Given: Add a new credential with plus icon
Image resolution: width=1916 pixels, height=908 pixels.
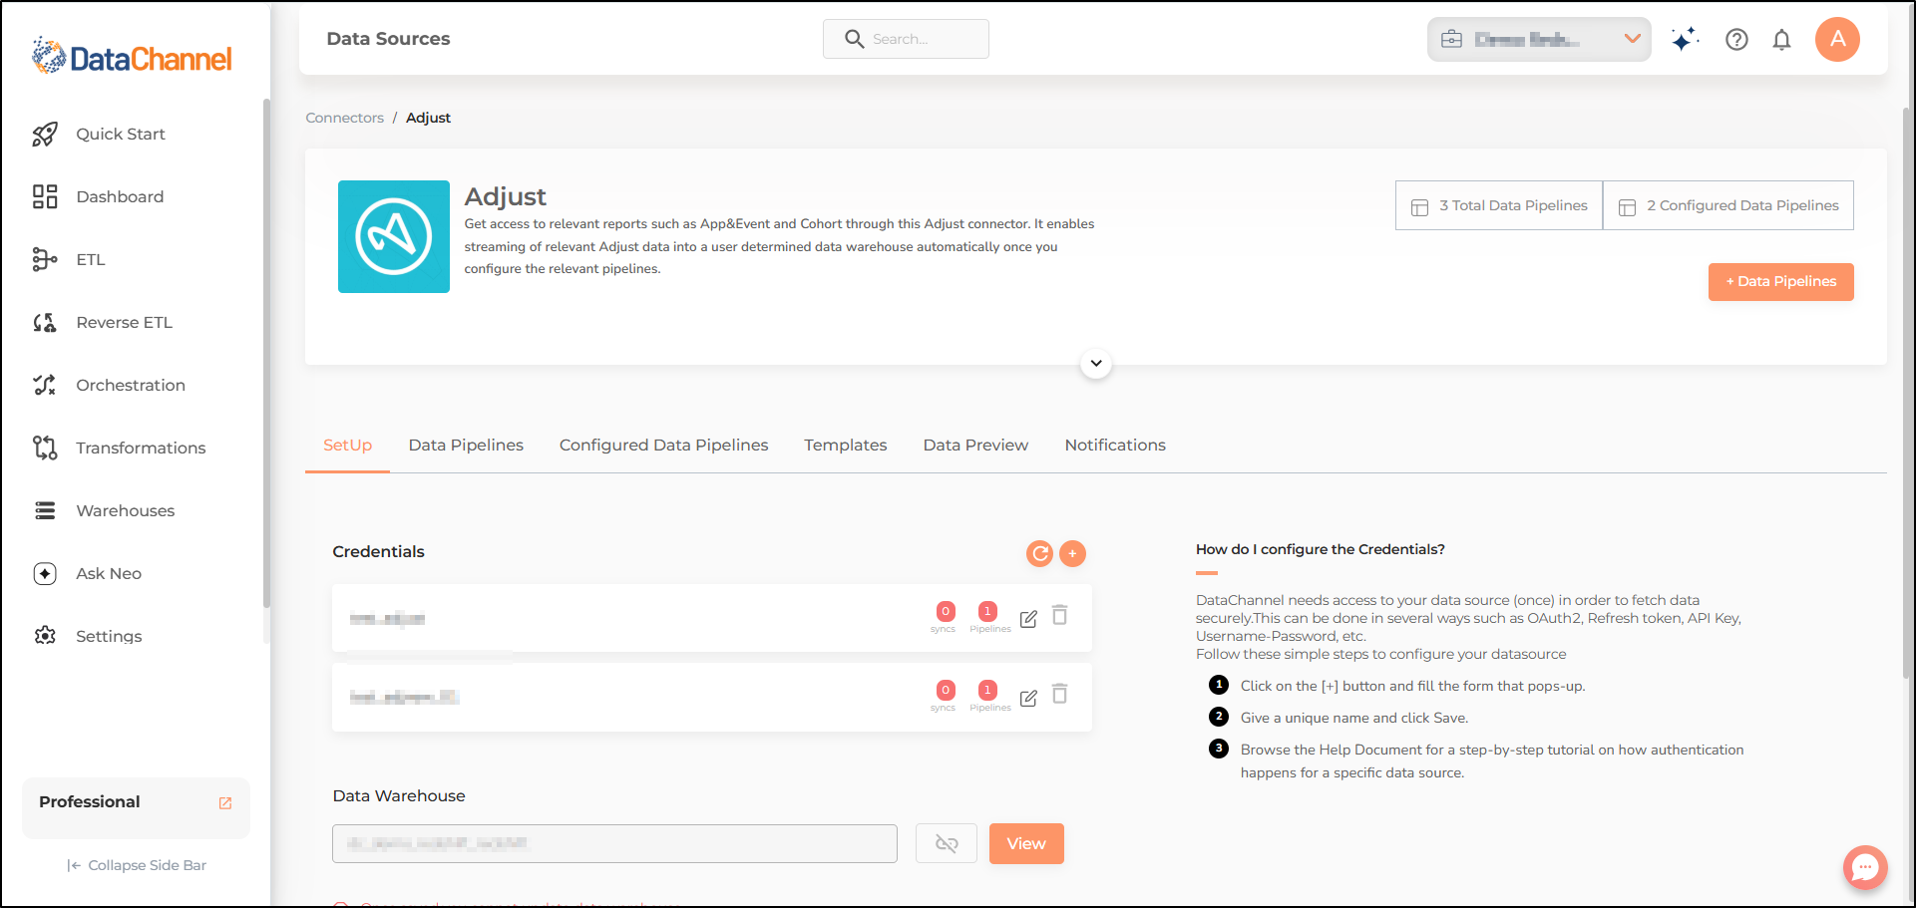Looking at the screenshot, I should (1072, 553).
